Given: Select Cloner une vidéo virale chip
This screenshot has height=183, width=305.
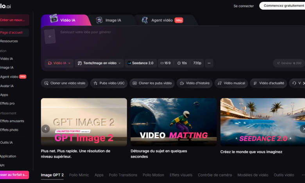Looking at the screenshot, I should pyautogui.click(x=65, y=83).
